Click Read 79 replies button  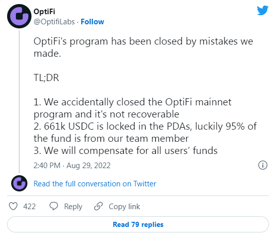point(138,224)
